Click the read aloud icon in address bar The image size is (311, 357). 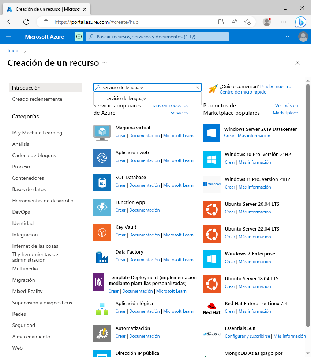coord(234,22)
